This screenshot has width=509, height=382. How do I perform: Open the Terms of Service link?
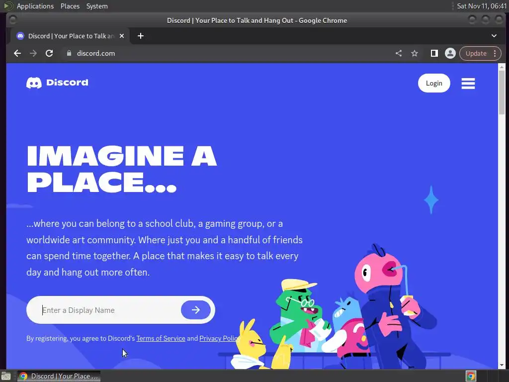[161, 338]
